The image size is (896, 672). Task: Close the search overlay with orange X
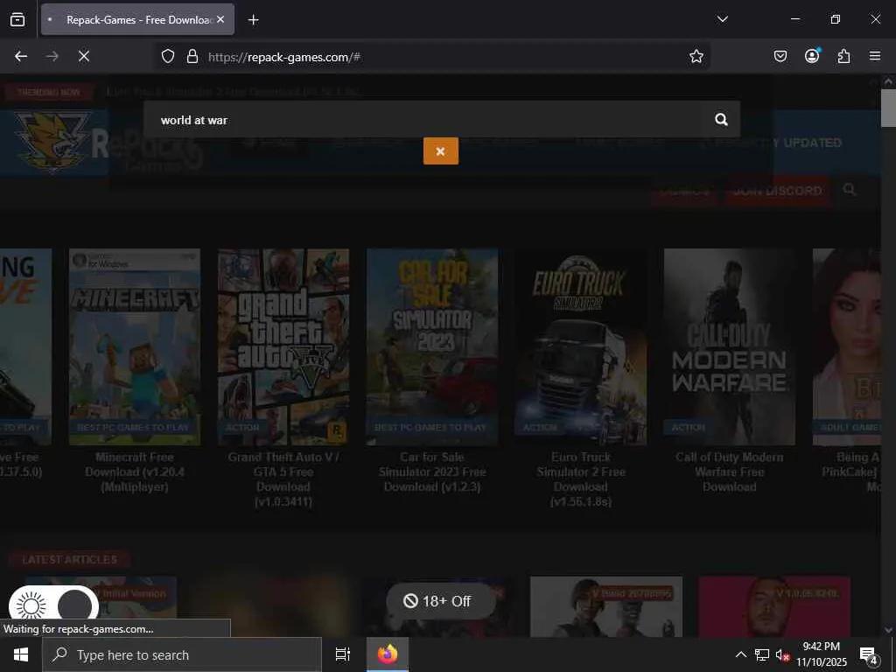(x=441, y=151)
